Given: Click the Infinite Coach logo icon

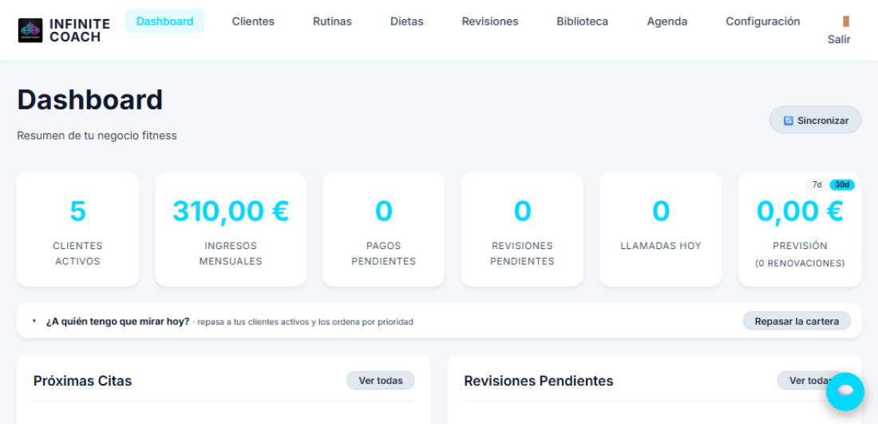Looking at the screenshot, I should pos(30,30).
